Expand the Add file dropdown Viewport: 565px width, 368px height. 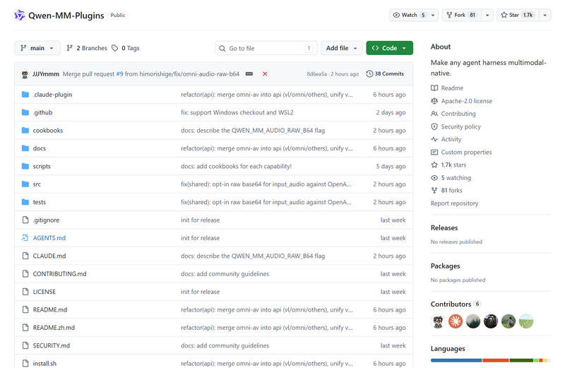[341, 48]
